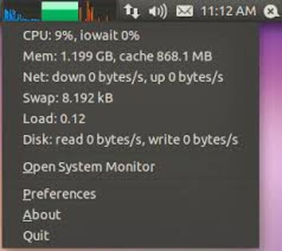The width and height of the screenshot is (282, 251).
Task: Select the Disk read/write entry
Action: (130, 139)
